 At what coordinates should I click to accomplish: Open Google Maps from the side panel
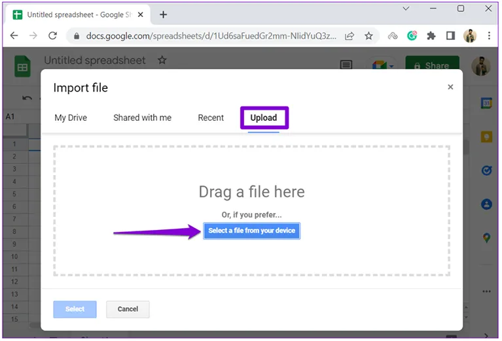(486, 238)
